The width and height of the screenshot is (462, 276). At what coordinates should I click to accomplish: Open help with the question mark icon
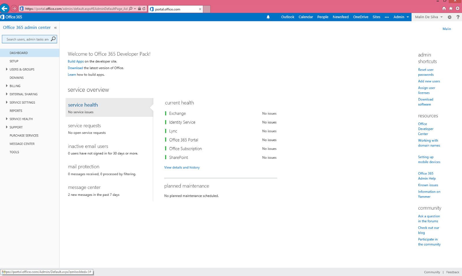coord(458,17)
